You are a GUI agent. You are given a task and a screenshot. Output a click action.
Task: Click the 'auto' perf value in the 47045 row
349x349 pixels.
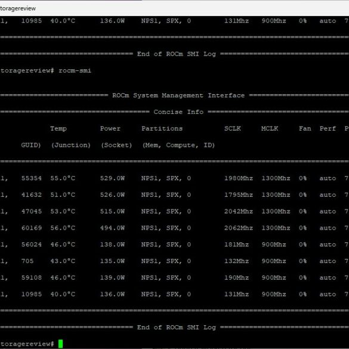328,211
